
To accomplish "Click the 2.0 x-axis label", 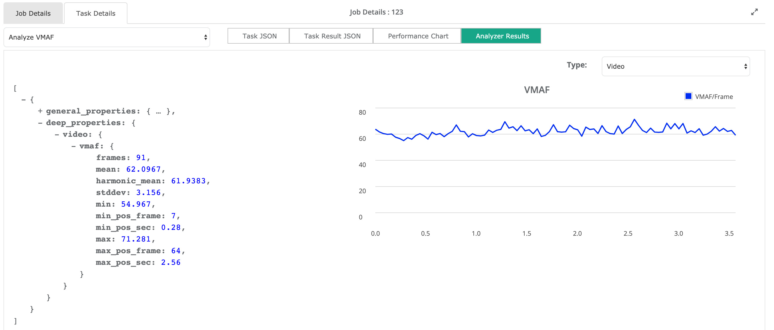I will click(577, 233).
